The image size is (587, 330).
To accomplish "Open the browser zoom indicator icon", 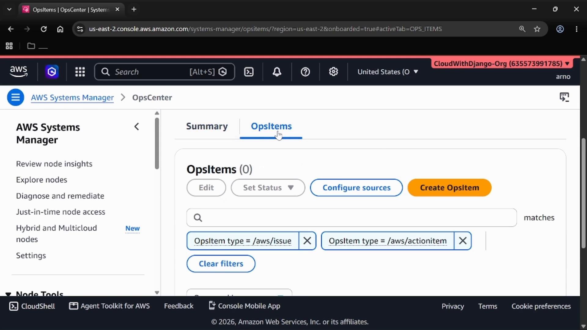I will point(522,29).
